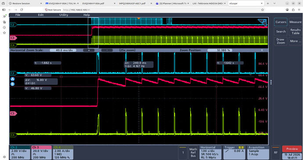Select cursor A marker

point(13,79)
